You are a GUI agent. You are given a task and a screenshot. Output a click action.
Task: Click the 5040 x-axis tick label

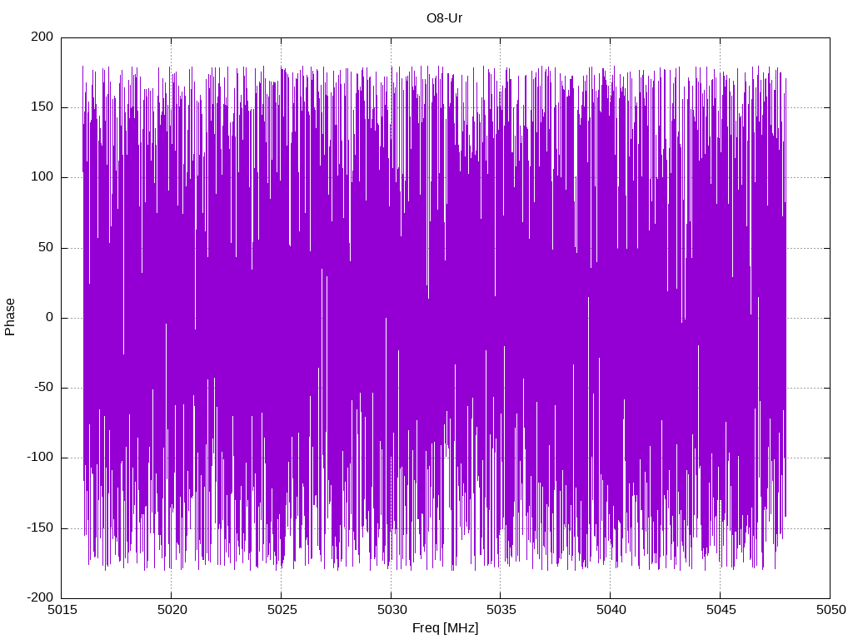click(x=611, y=610)
